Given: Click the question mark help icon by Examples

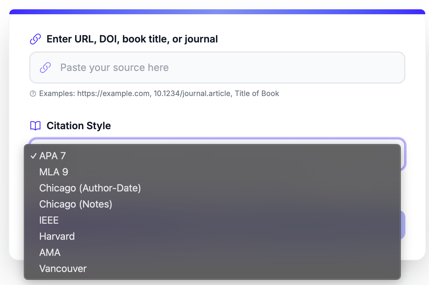Looking at the screenshot, I should click(x=33, y=94).
